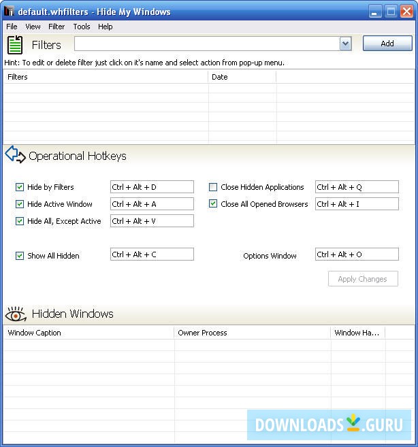Image resolution: width=418 pixels, height=447 pixels.
Task: Focus the Ctrl + Alt + I hotkey field
Action: (x=357, y=204)
